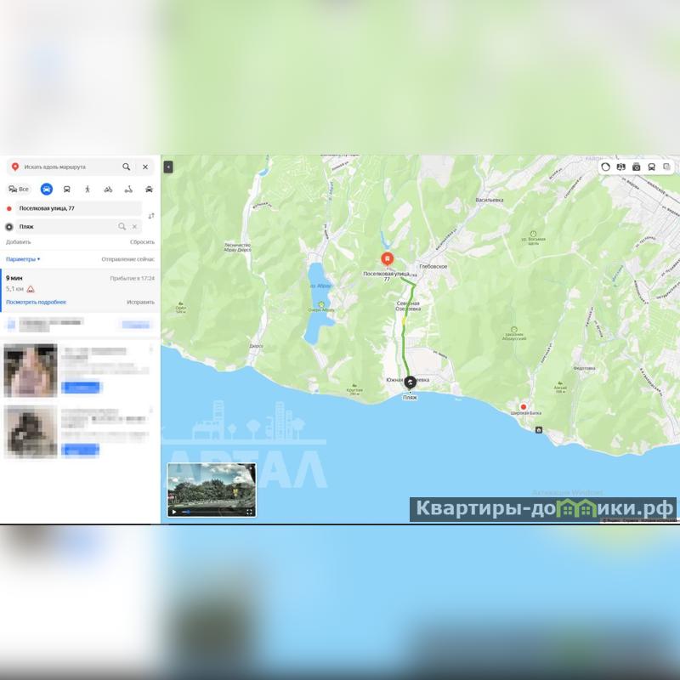Select the taxi route mode icon
This screenshot has width=680, height=680.
(x=149, y=189)
